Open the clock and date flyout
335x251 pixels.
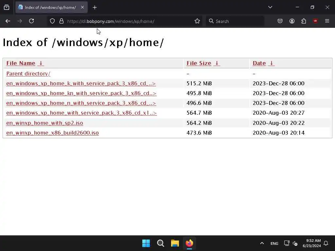click(312, 243)
